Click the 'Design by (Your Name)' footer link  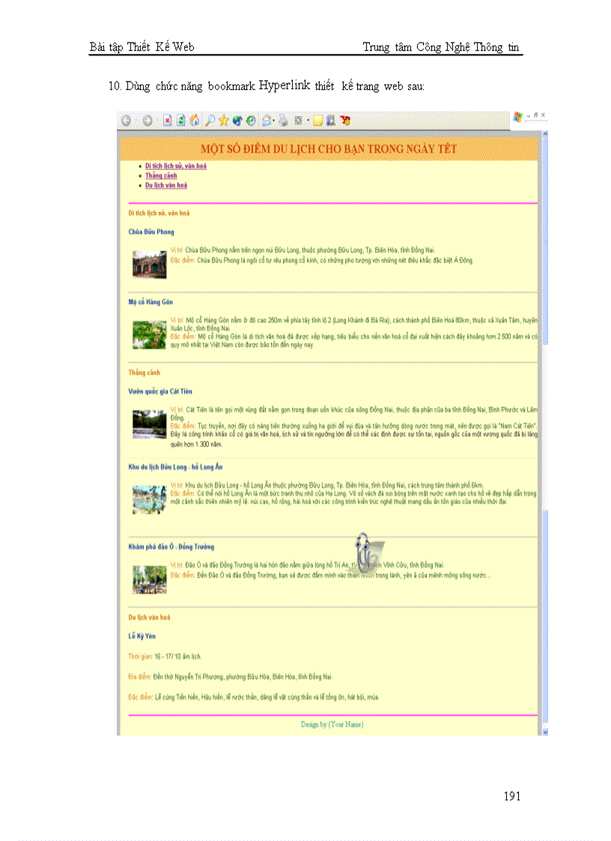[332, 725]
